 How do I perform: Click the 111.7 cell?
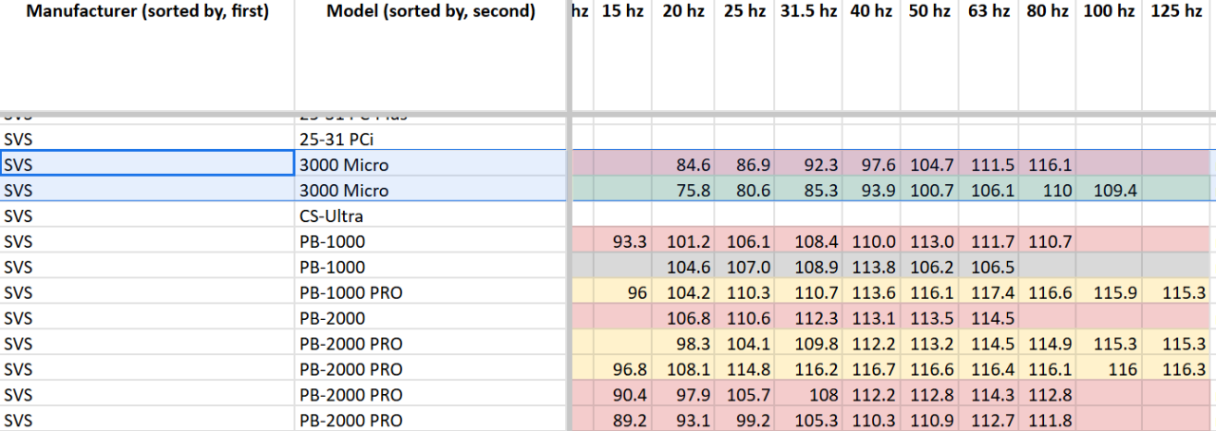(989, 241)
